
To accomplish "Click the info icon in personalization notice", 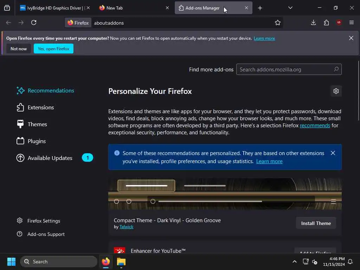I will click(x=117, y=153).
